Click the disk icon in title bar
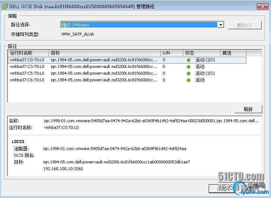271x198 pixels. [5, 6]
